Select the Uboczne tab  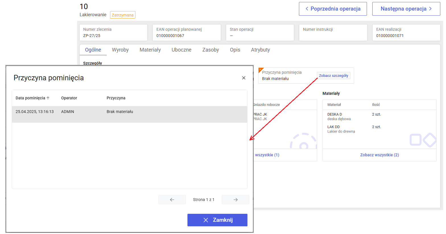pyautogui.click(x=181, y=50)
